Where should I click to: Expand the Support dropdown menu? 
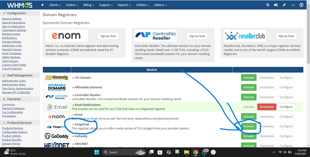coord(106,5)
